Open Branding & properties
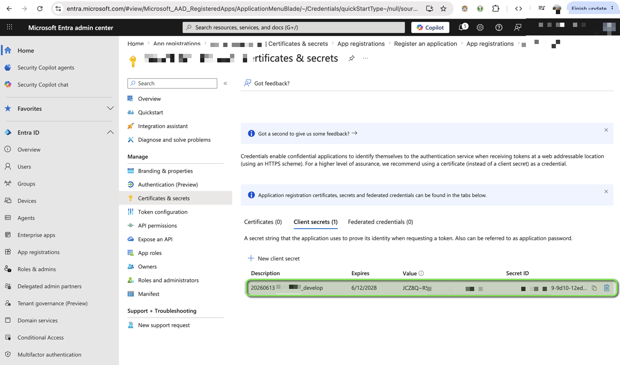Image resolution: width=620 pixels, height=365 pixels. click(x=165, y=171)
